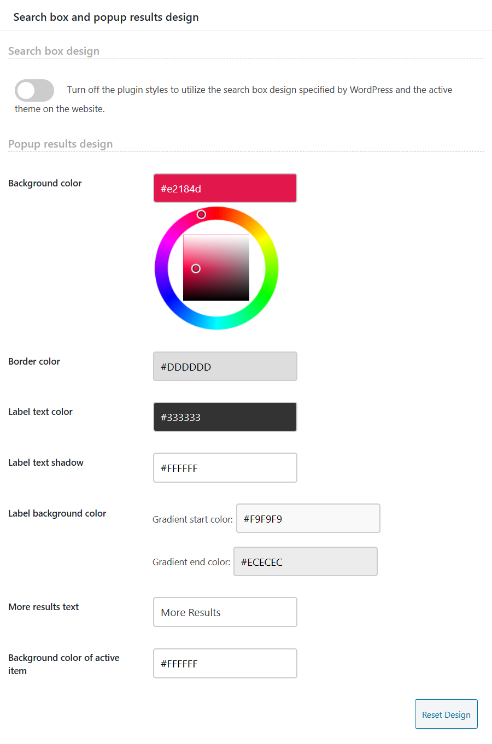The height and width of the screenshot is (744, 492).
Task: Open the Border color #DDDDDD field
Action: tap(225, 367)
